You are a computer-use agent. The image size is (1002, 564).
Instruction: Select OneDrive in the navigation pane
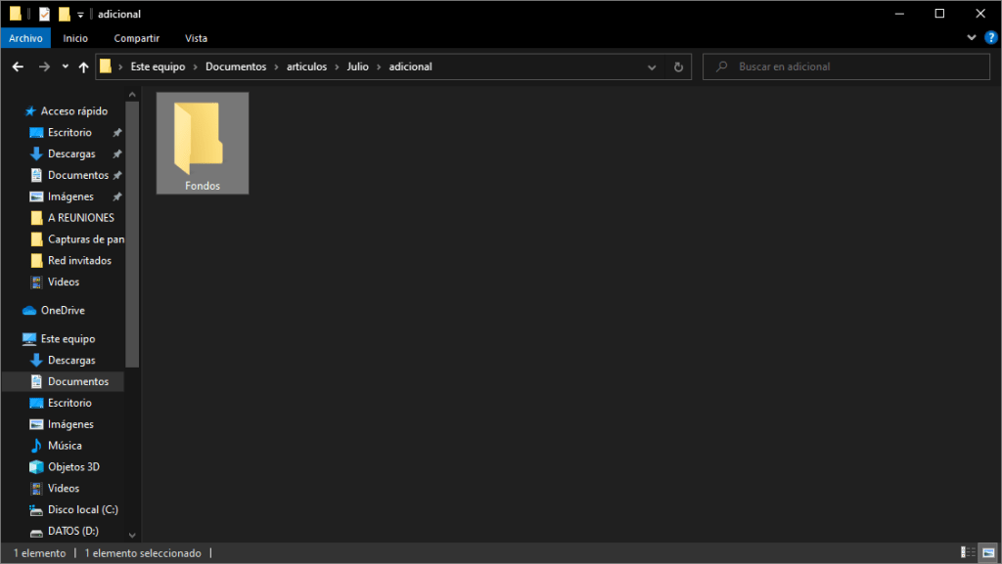pyautogui.click(x=63, y=310)
